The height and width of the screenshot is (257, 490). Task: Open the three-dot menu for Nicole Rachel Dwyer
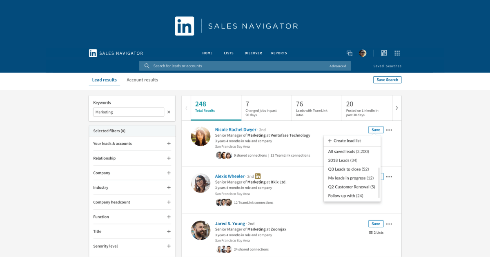[389, 130]
